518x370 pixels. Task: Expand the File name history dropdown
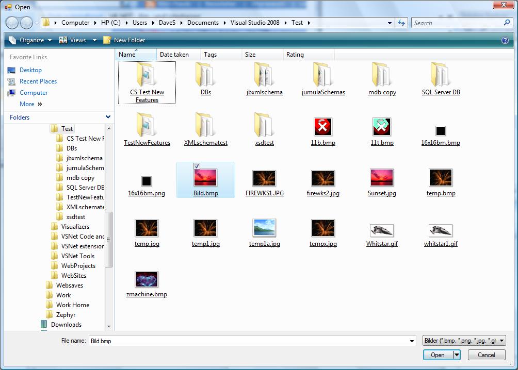click(x=412, y=341)
